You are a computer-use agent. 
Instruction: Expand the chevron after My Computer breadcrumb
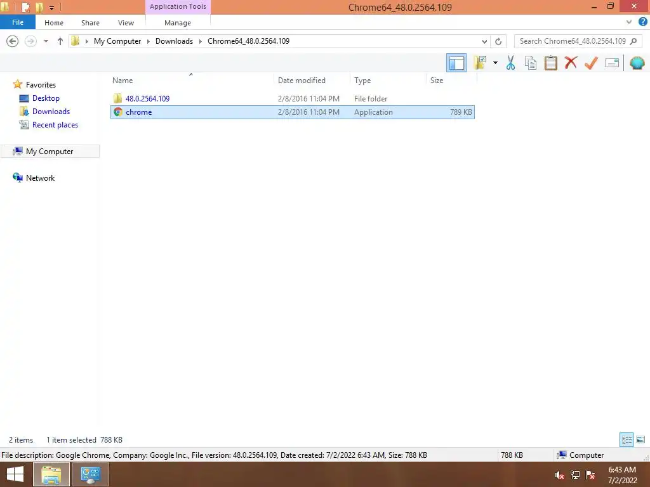(148, 41)
